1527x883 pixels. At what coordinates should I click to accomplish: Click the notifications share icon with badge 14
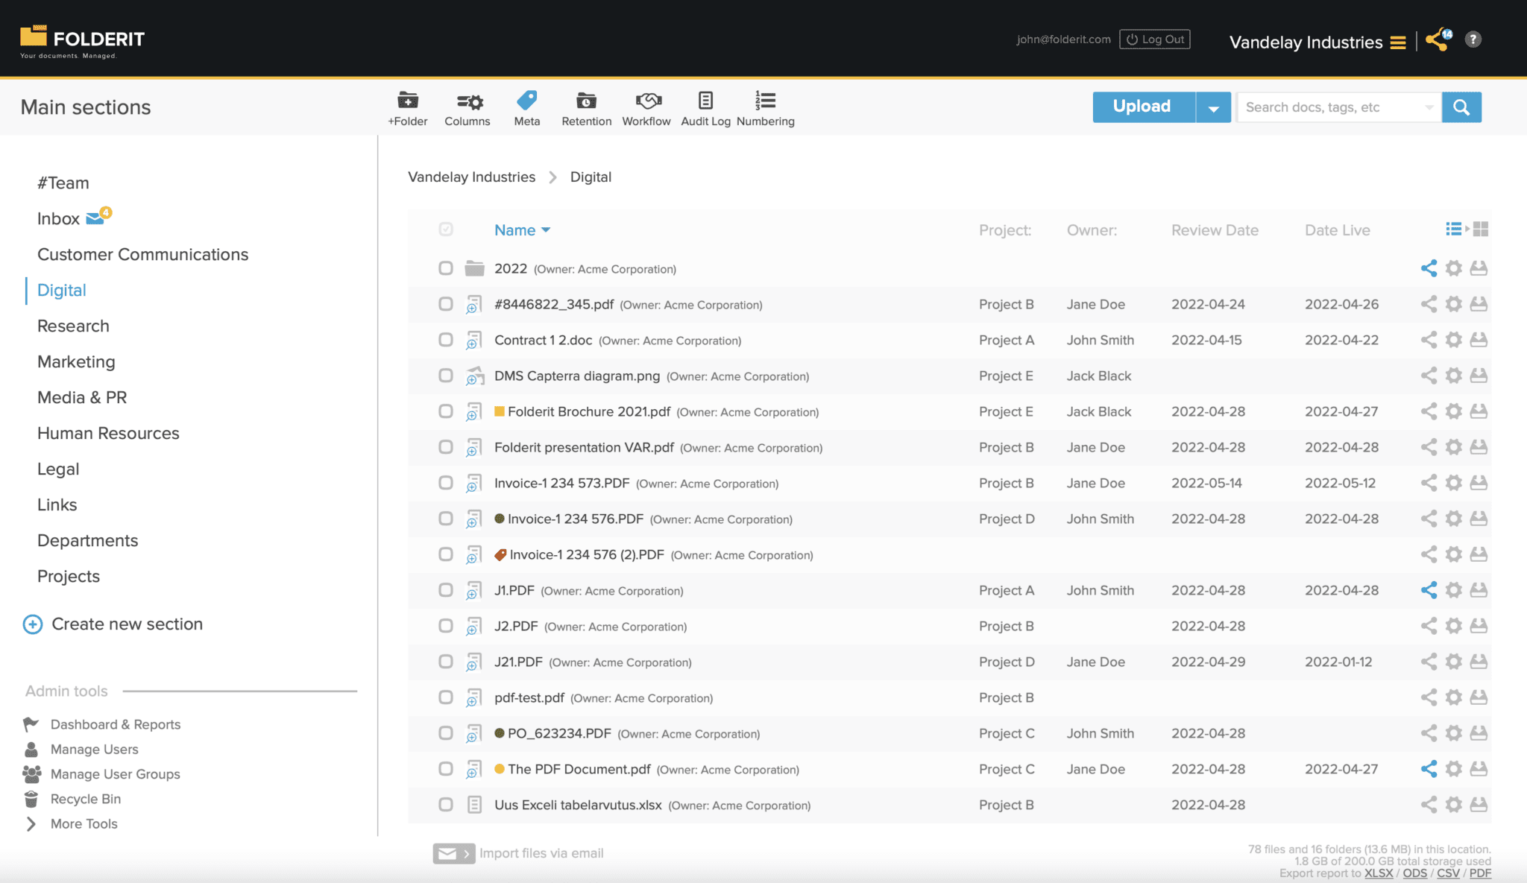click(1435, 41)
